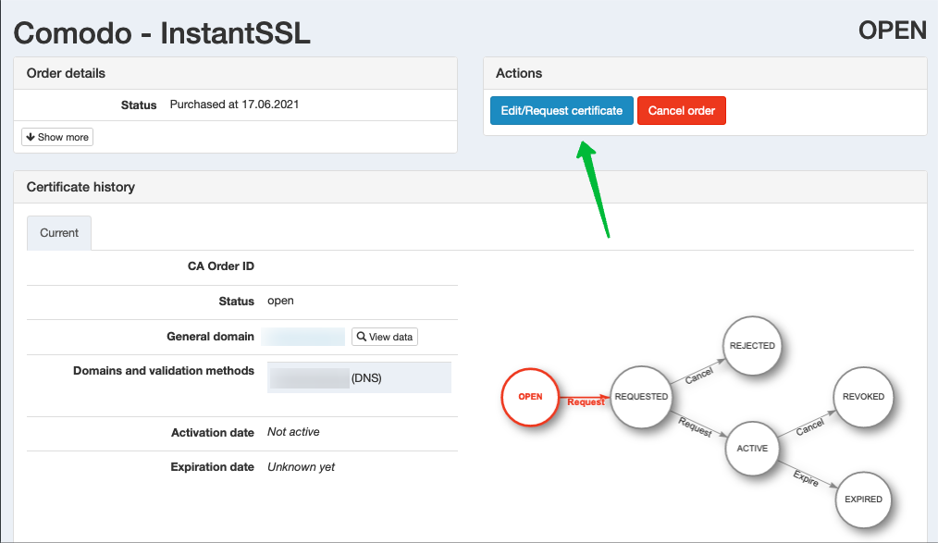This screenshot has height=543, width=938.
Task: Click the REJECTED state node
Action: click(752, 346)
